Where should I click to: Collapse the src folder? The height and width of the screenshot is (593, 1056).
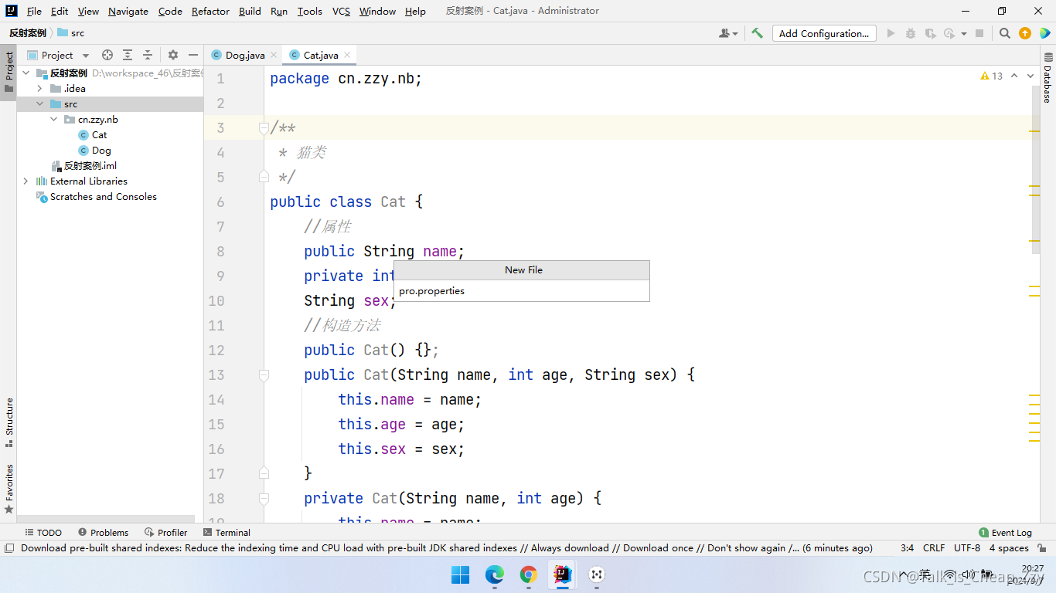[x=39, y=103]
